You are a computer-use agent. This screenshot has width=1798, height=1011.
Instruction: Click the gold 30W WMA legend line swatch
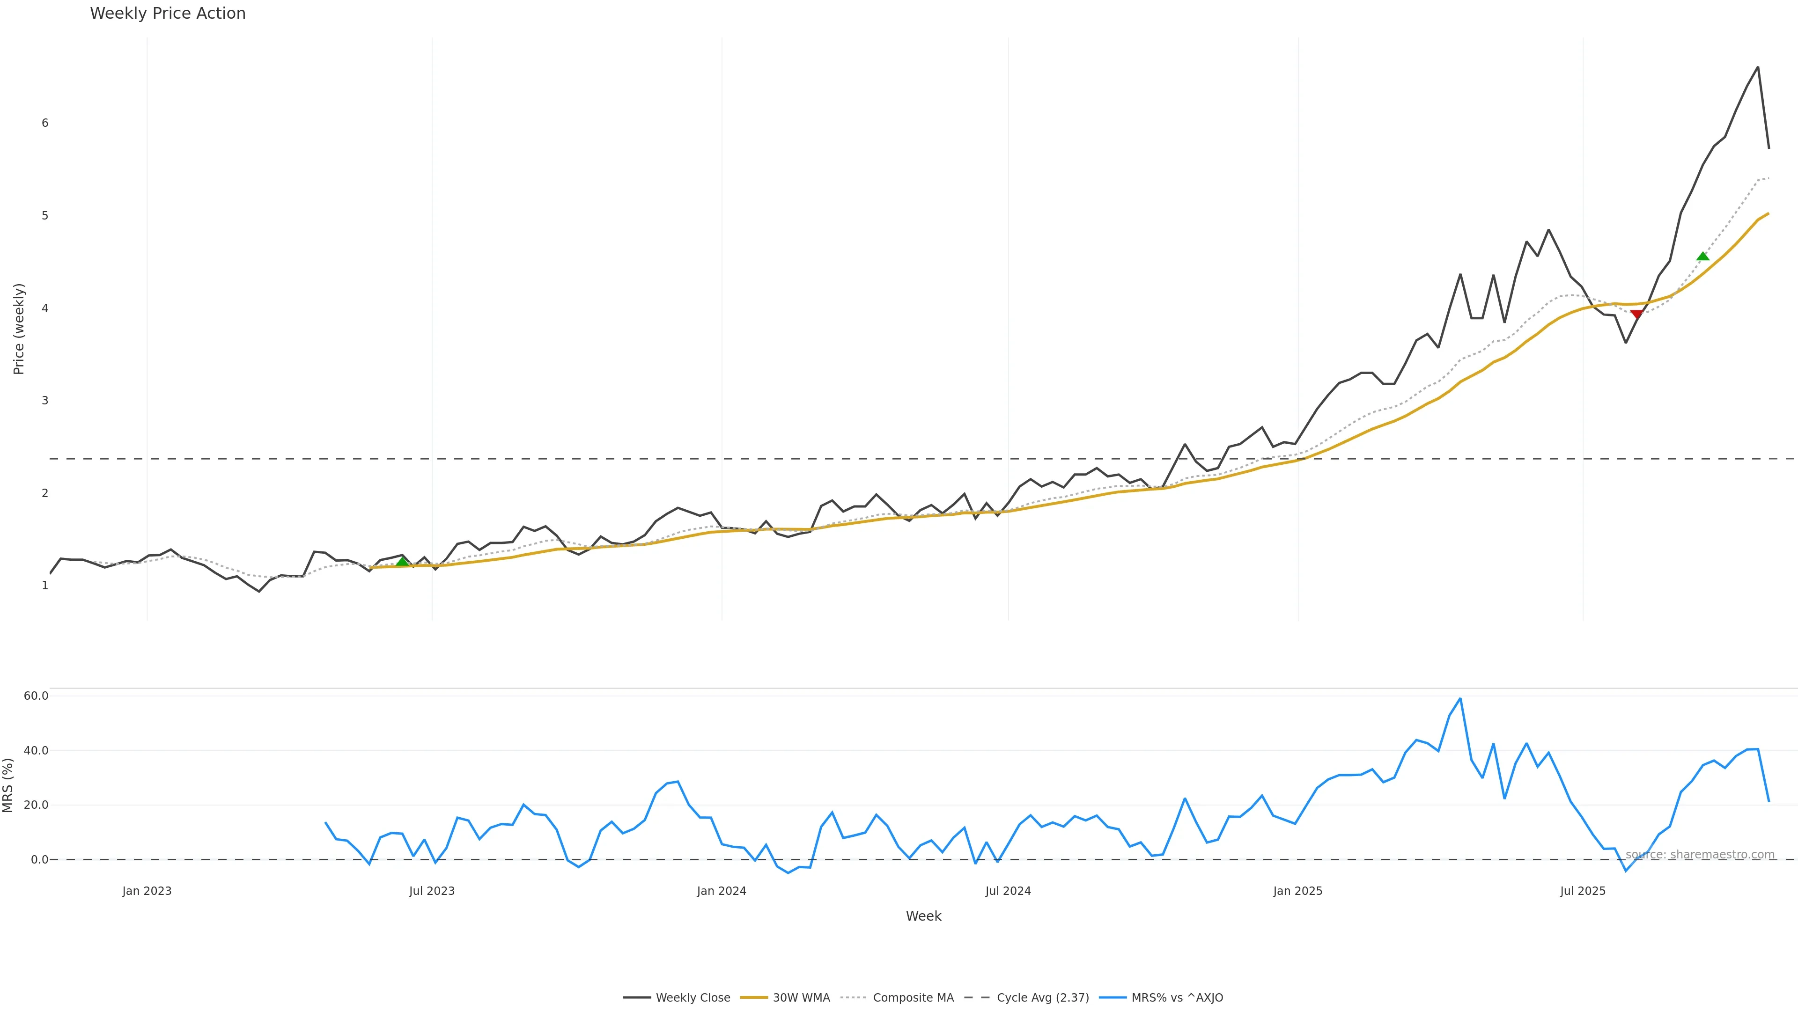coord(754,998)
